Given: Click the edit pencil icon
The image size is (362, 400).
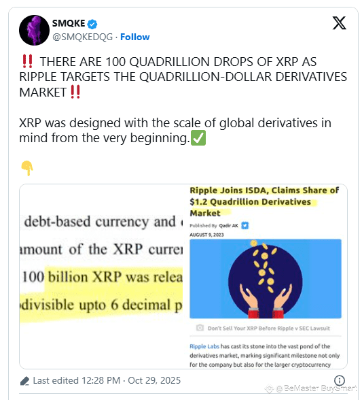Looking at the screenshot, I should click(24, 381).
